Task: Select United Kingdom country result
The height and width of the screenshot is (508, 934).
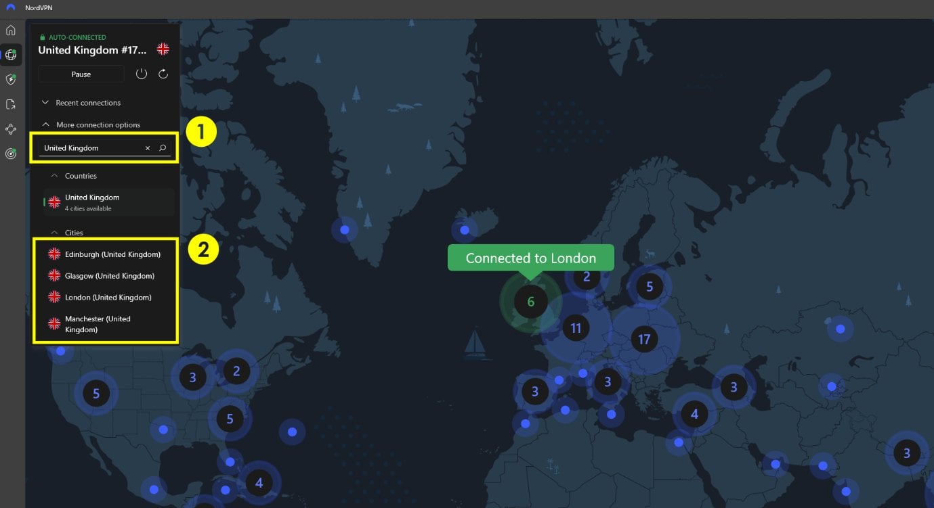Action: (109, 202)
